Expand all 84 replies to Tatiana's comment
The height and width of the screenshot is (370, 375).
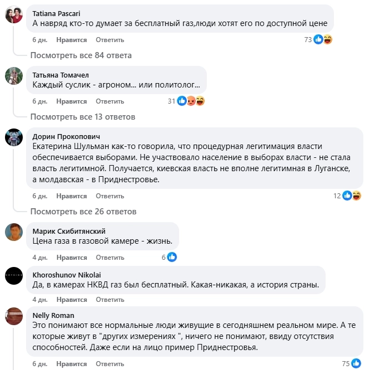[81, 55]
